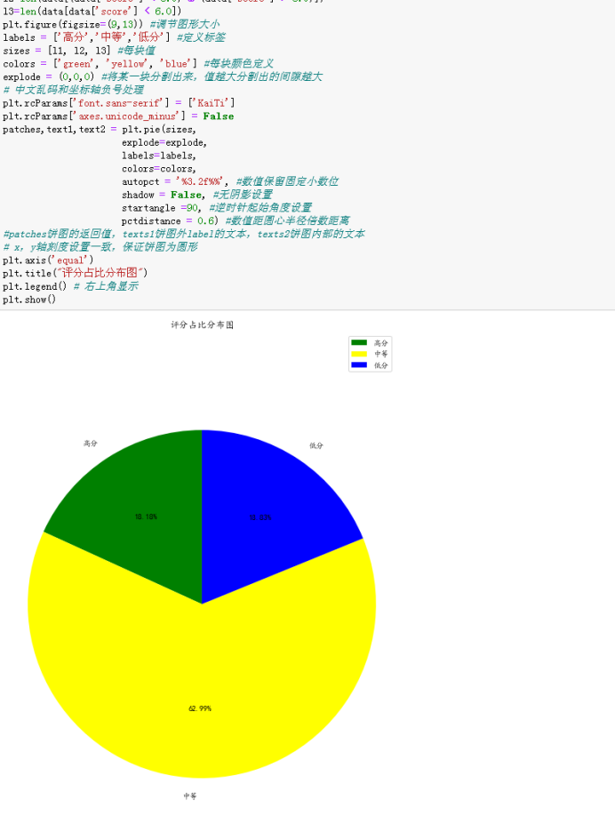Click the autopct = '%3.2f%%' line
The width and height of the screenshot is (615, 816).
[230, 181]
